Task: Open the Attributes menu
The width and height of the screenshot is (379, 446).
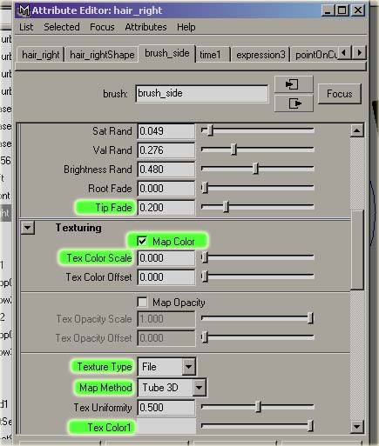Action: 146,27
